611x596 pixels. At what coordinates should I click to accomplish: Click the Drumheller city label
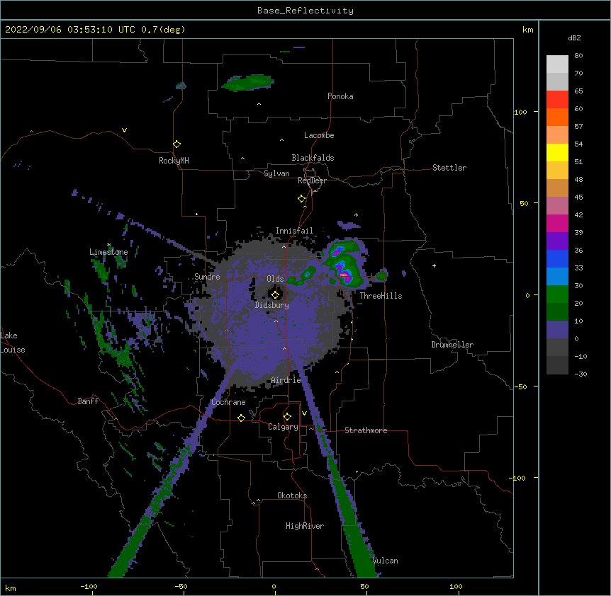click(452, 345)
